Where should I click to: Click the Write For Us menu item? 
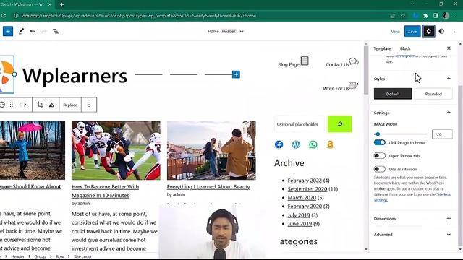click(336, 88)
